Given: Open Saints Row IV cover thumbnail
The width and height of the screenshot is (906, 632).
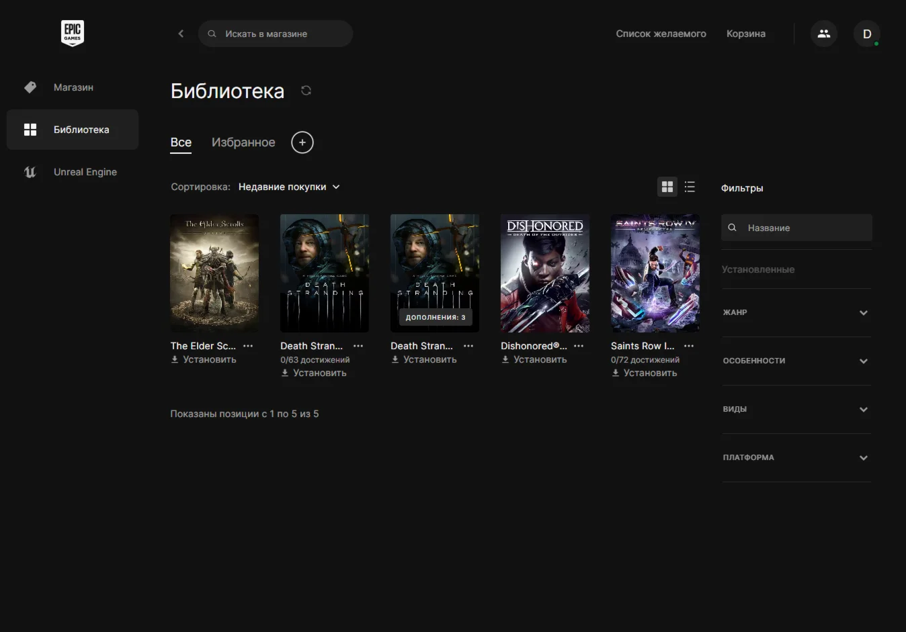Looking at the screenshot, I should 655,273.
